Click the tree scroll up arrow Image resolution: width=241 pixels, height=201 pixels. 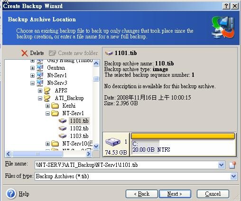[x=96, y=64]
